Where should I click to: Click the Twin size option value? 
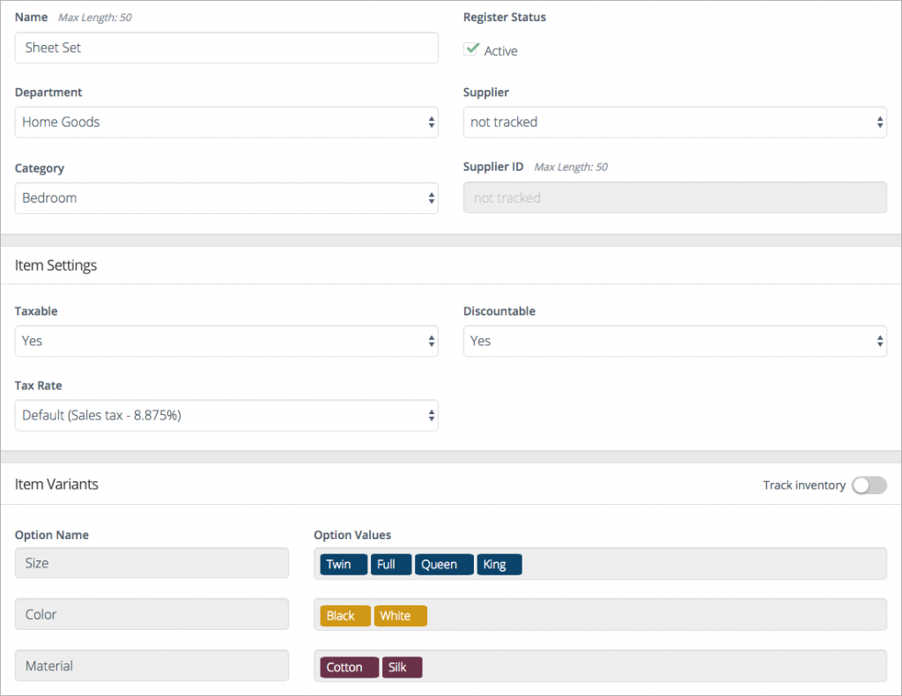click(x=343, y=564)
